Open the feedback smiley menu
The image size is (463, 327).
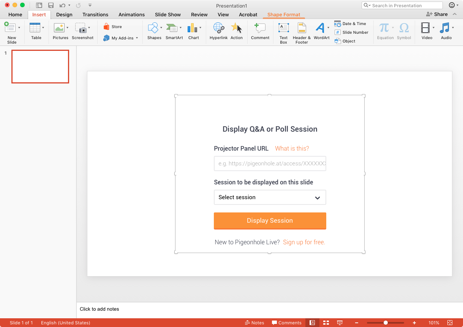tap(452, 5)
